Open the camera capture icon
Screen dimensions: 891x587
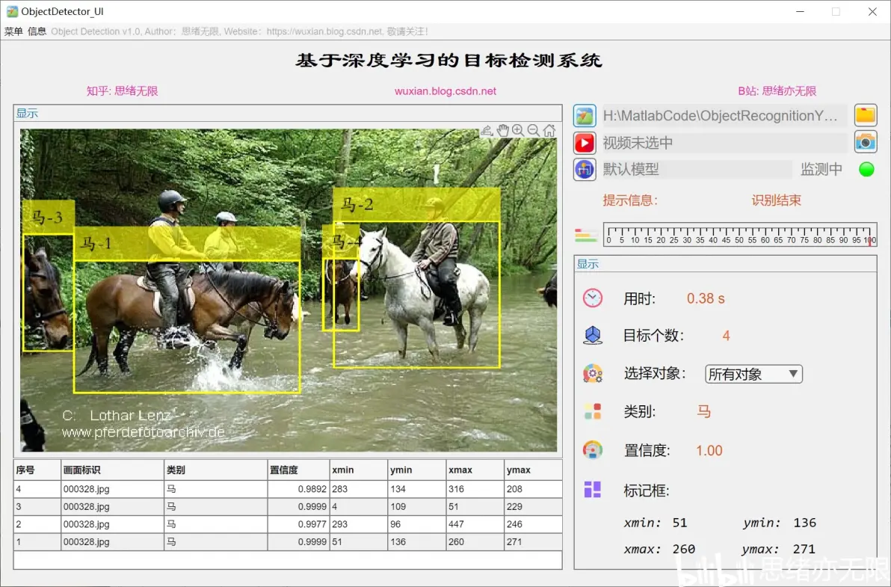tap(866, 142)
